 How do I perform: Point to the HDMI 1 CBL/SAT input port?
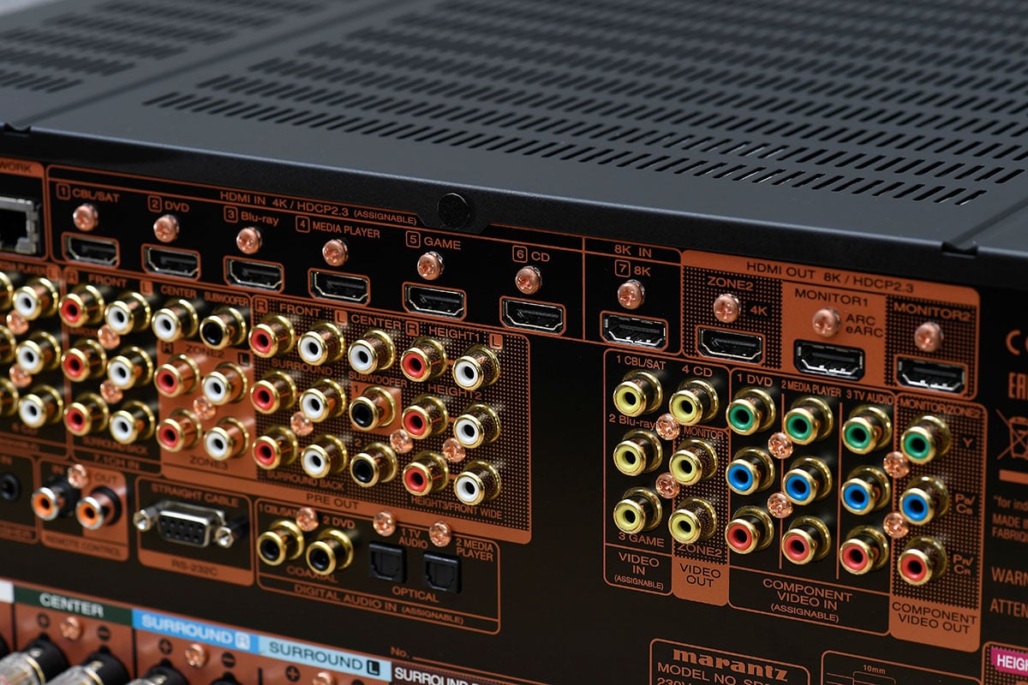click(92, 250)
